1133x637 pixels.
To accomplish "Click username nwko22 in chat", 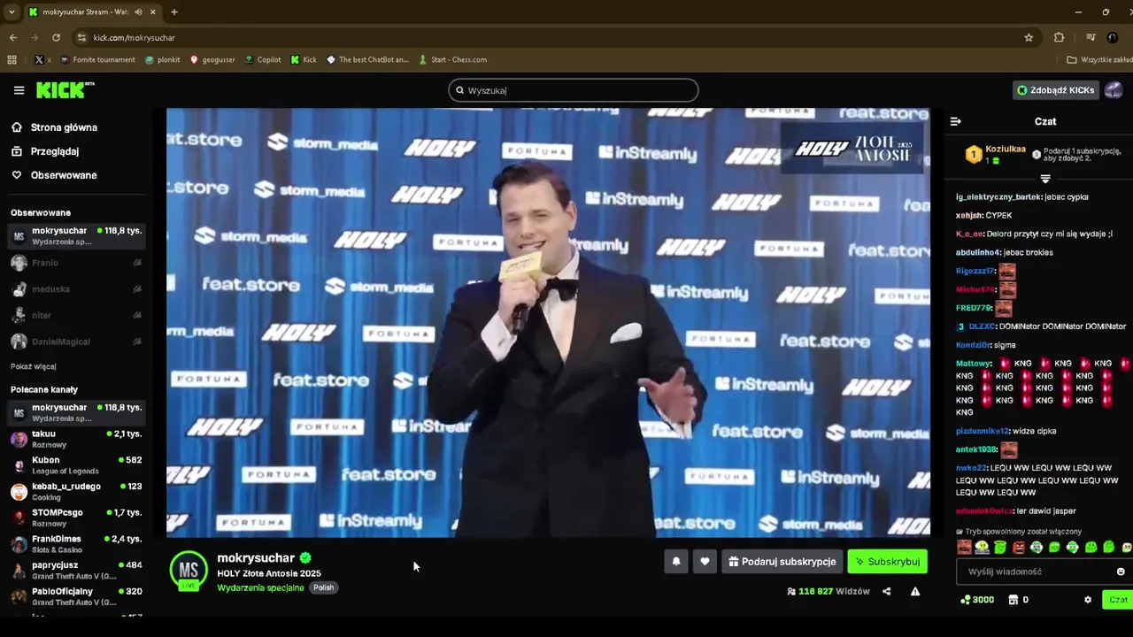I will point(970,468).
